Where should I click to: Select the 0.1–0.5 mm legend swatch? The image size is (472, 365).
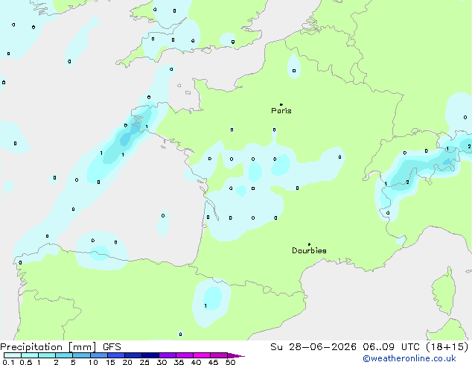pos(13,355)
